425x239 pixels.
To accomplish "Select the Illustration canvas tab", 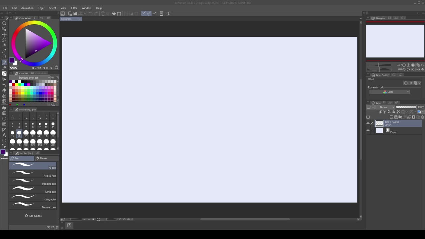I will [70, 19].
